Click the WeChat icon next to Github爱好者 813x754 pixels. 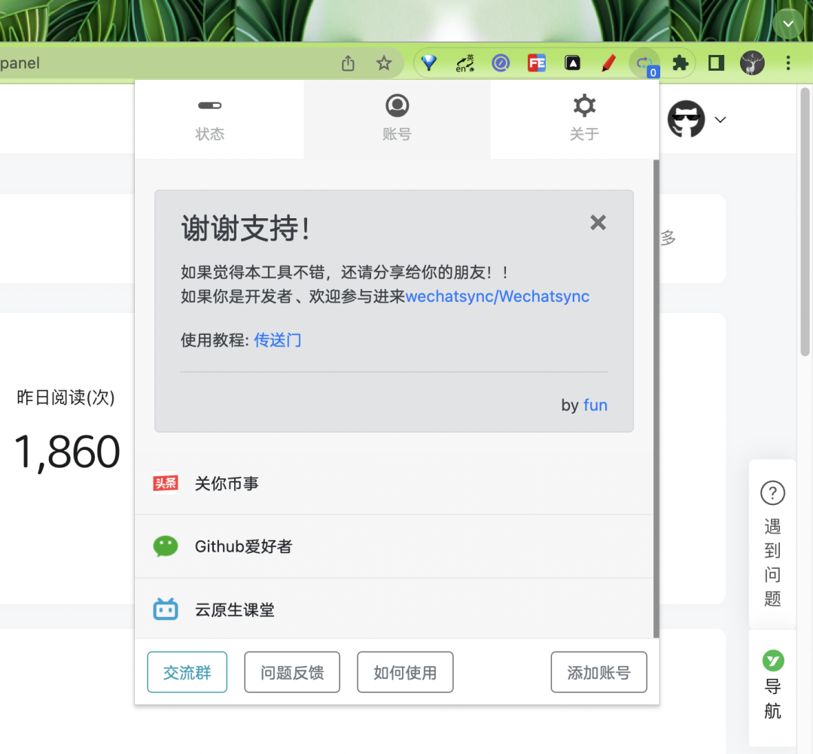(x=165, y=546)
